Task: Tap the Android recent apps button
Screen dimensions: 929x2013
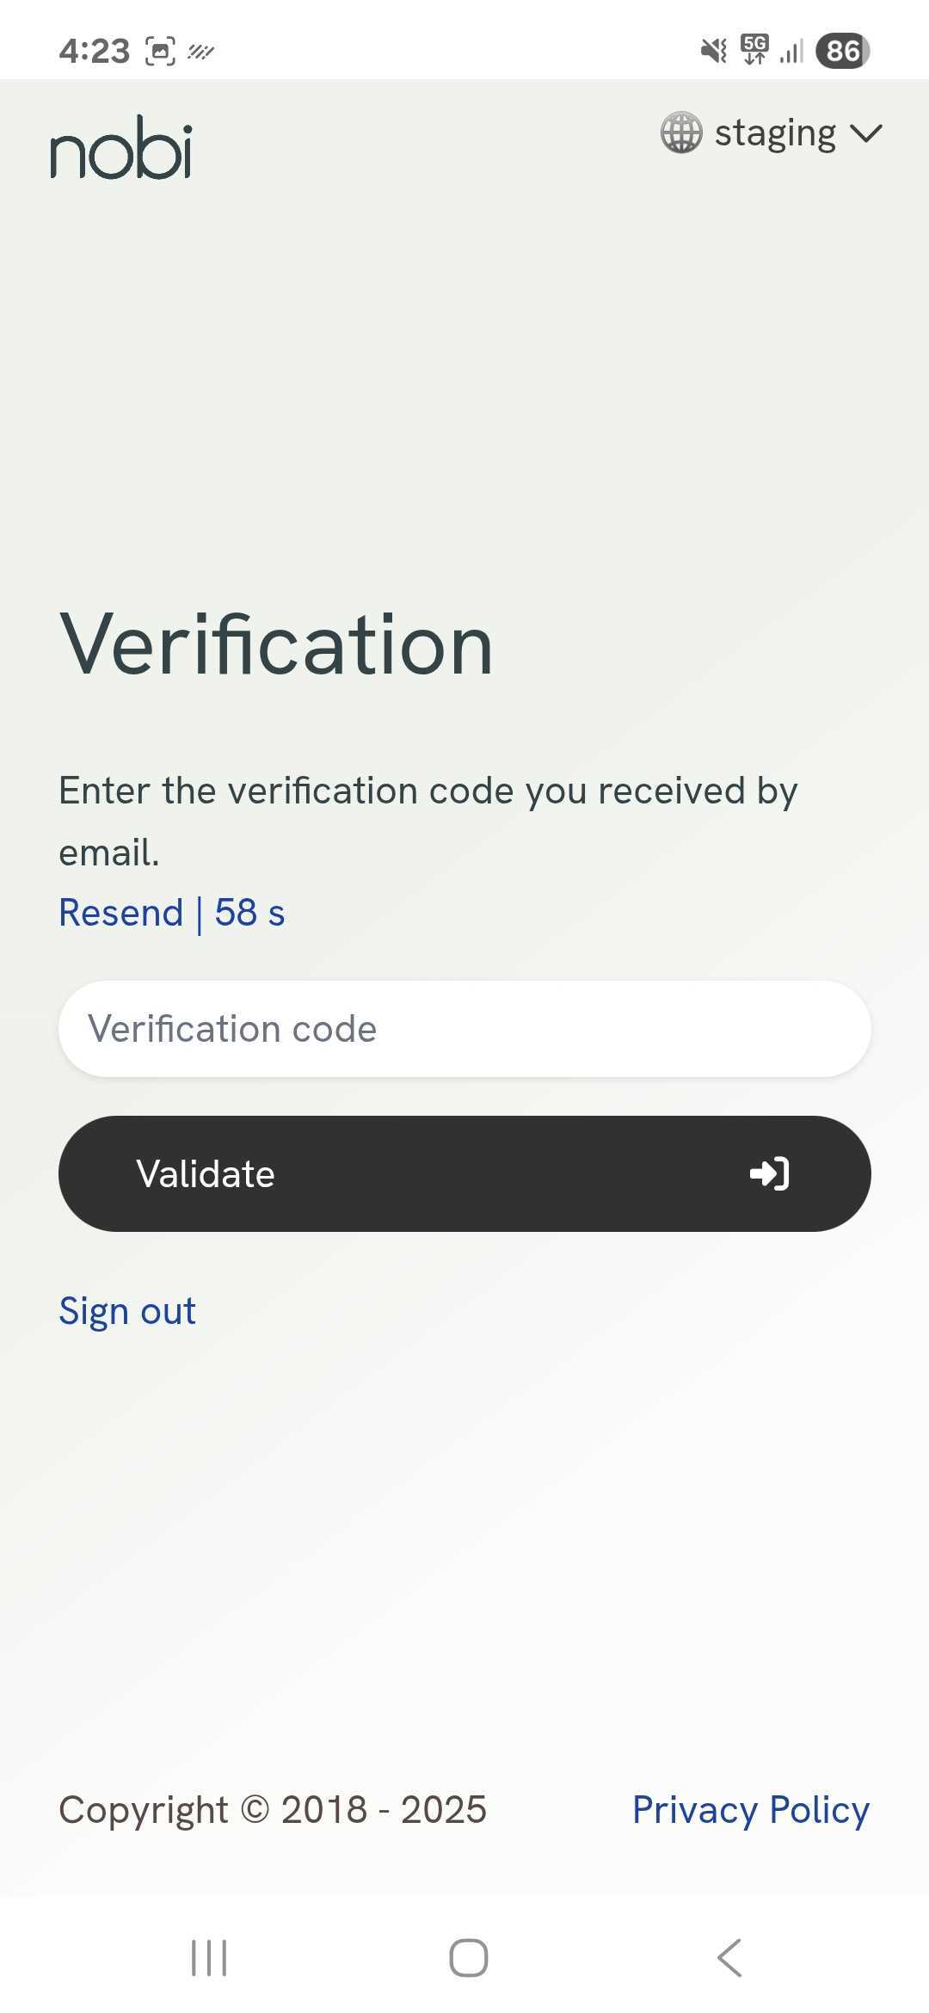Action: point(209,1958)
